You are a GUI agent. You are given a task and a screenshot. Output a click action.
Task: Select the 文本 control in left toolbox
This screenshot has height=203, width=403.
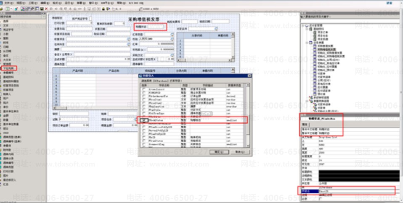click(x=5, y=25)
